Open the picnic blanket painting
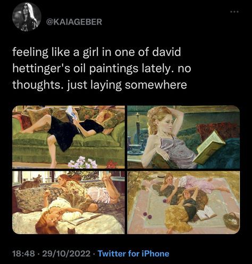252x264 pixels. click(x=183, y=203)
